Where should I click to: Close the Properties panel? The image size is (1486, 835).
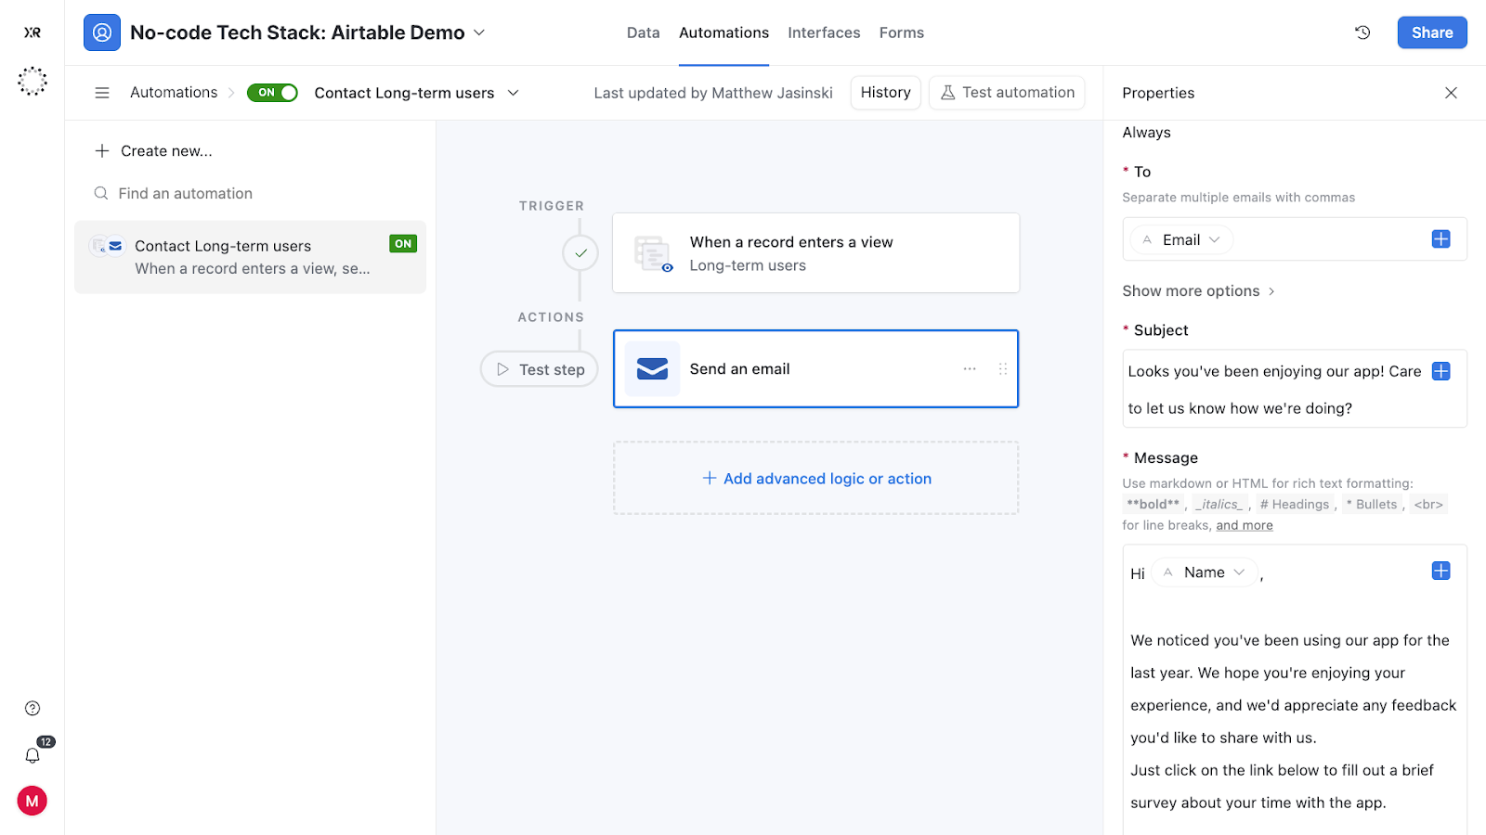(x=1451, y=93)
